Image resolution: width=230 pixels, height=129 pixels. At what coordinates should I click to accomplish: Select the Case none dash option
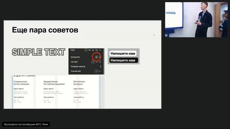86,50
